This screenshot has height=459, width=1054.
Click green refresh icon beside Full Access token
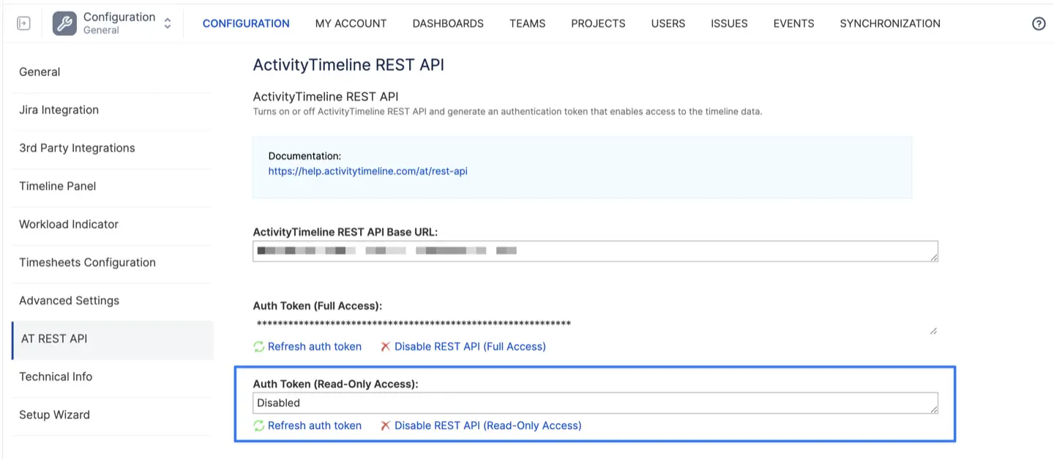click(x=259, y=346)
